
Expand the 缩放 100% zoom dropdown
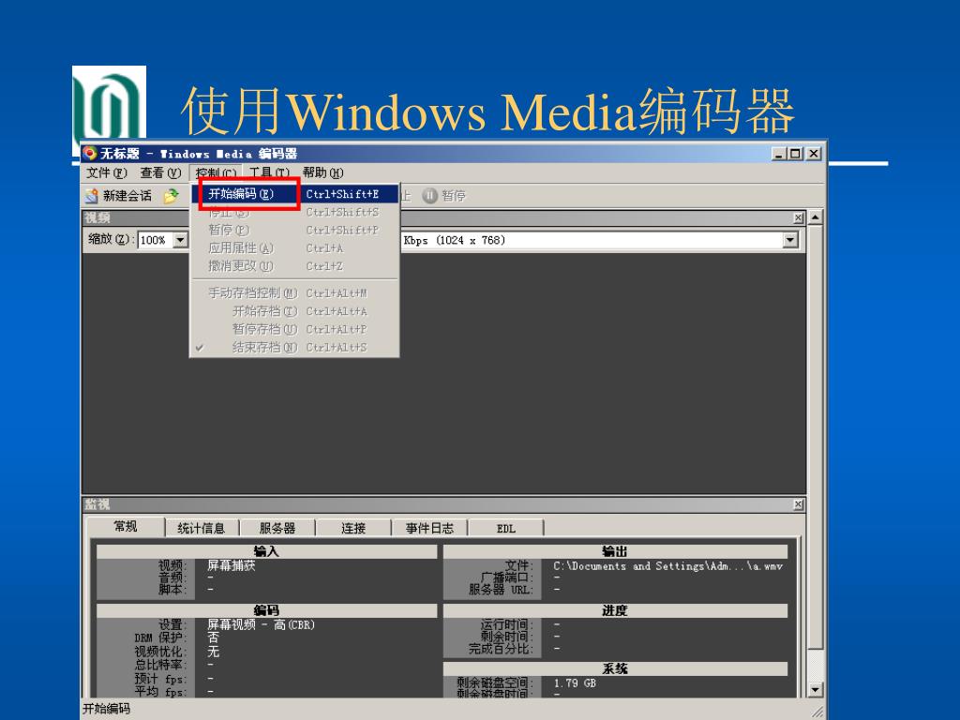pyautogui.click(x=180, y=240)
